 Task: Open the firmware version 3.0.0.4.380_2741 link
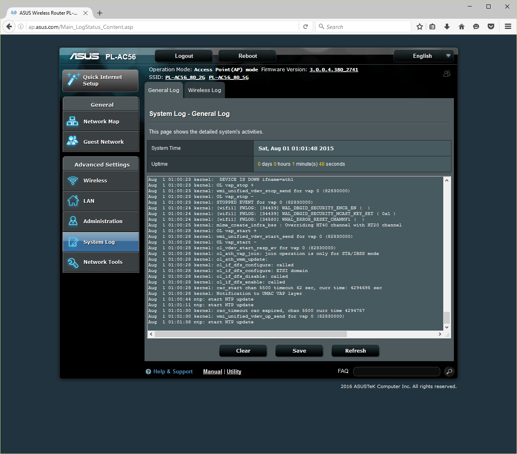coord(333,70)
